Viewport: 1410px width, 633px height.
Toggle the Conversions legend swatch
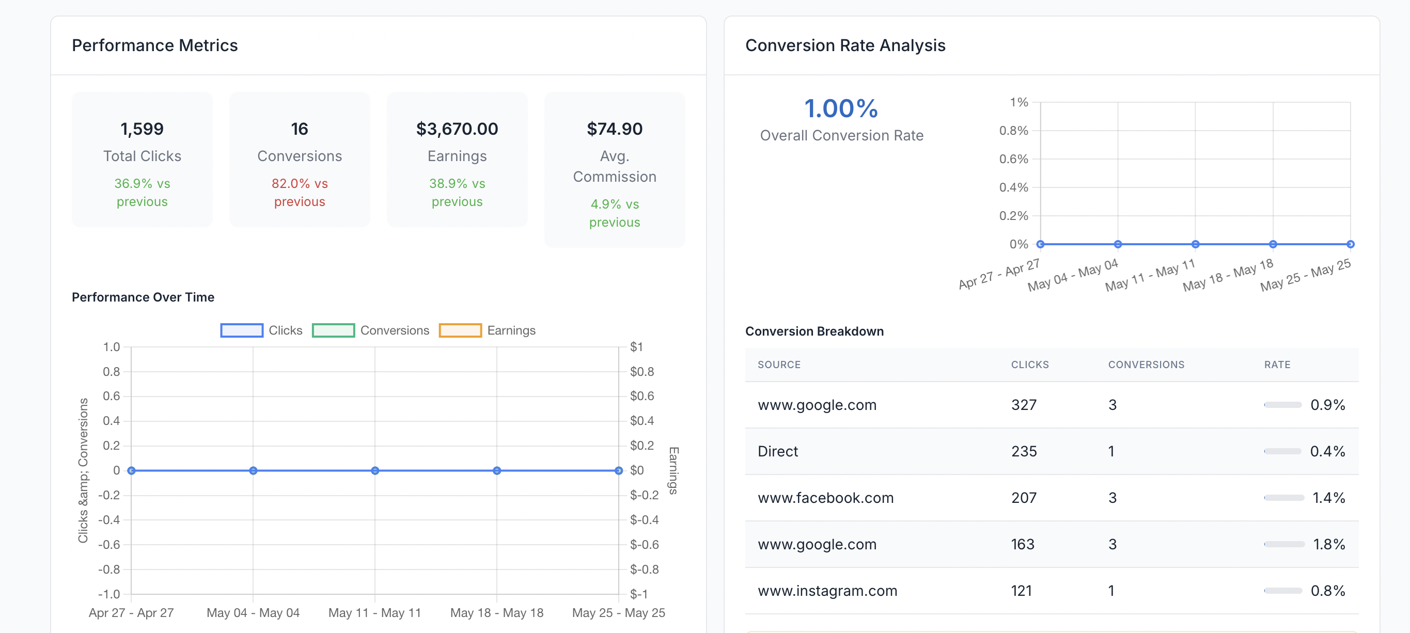pos(333,330)
